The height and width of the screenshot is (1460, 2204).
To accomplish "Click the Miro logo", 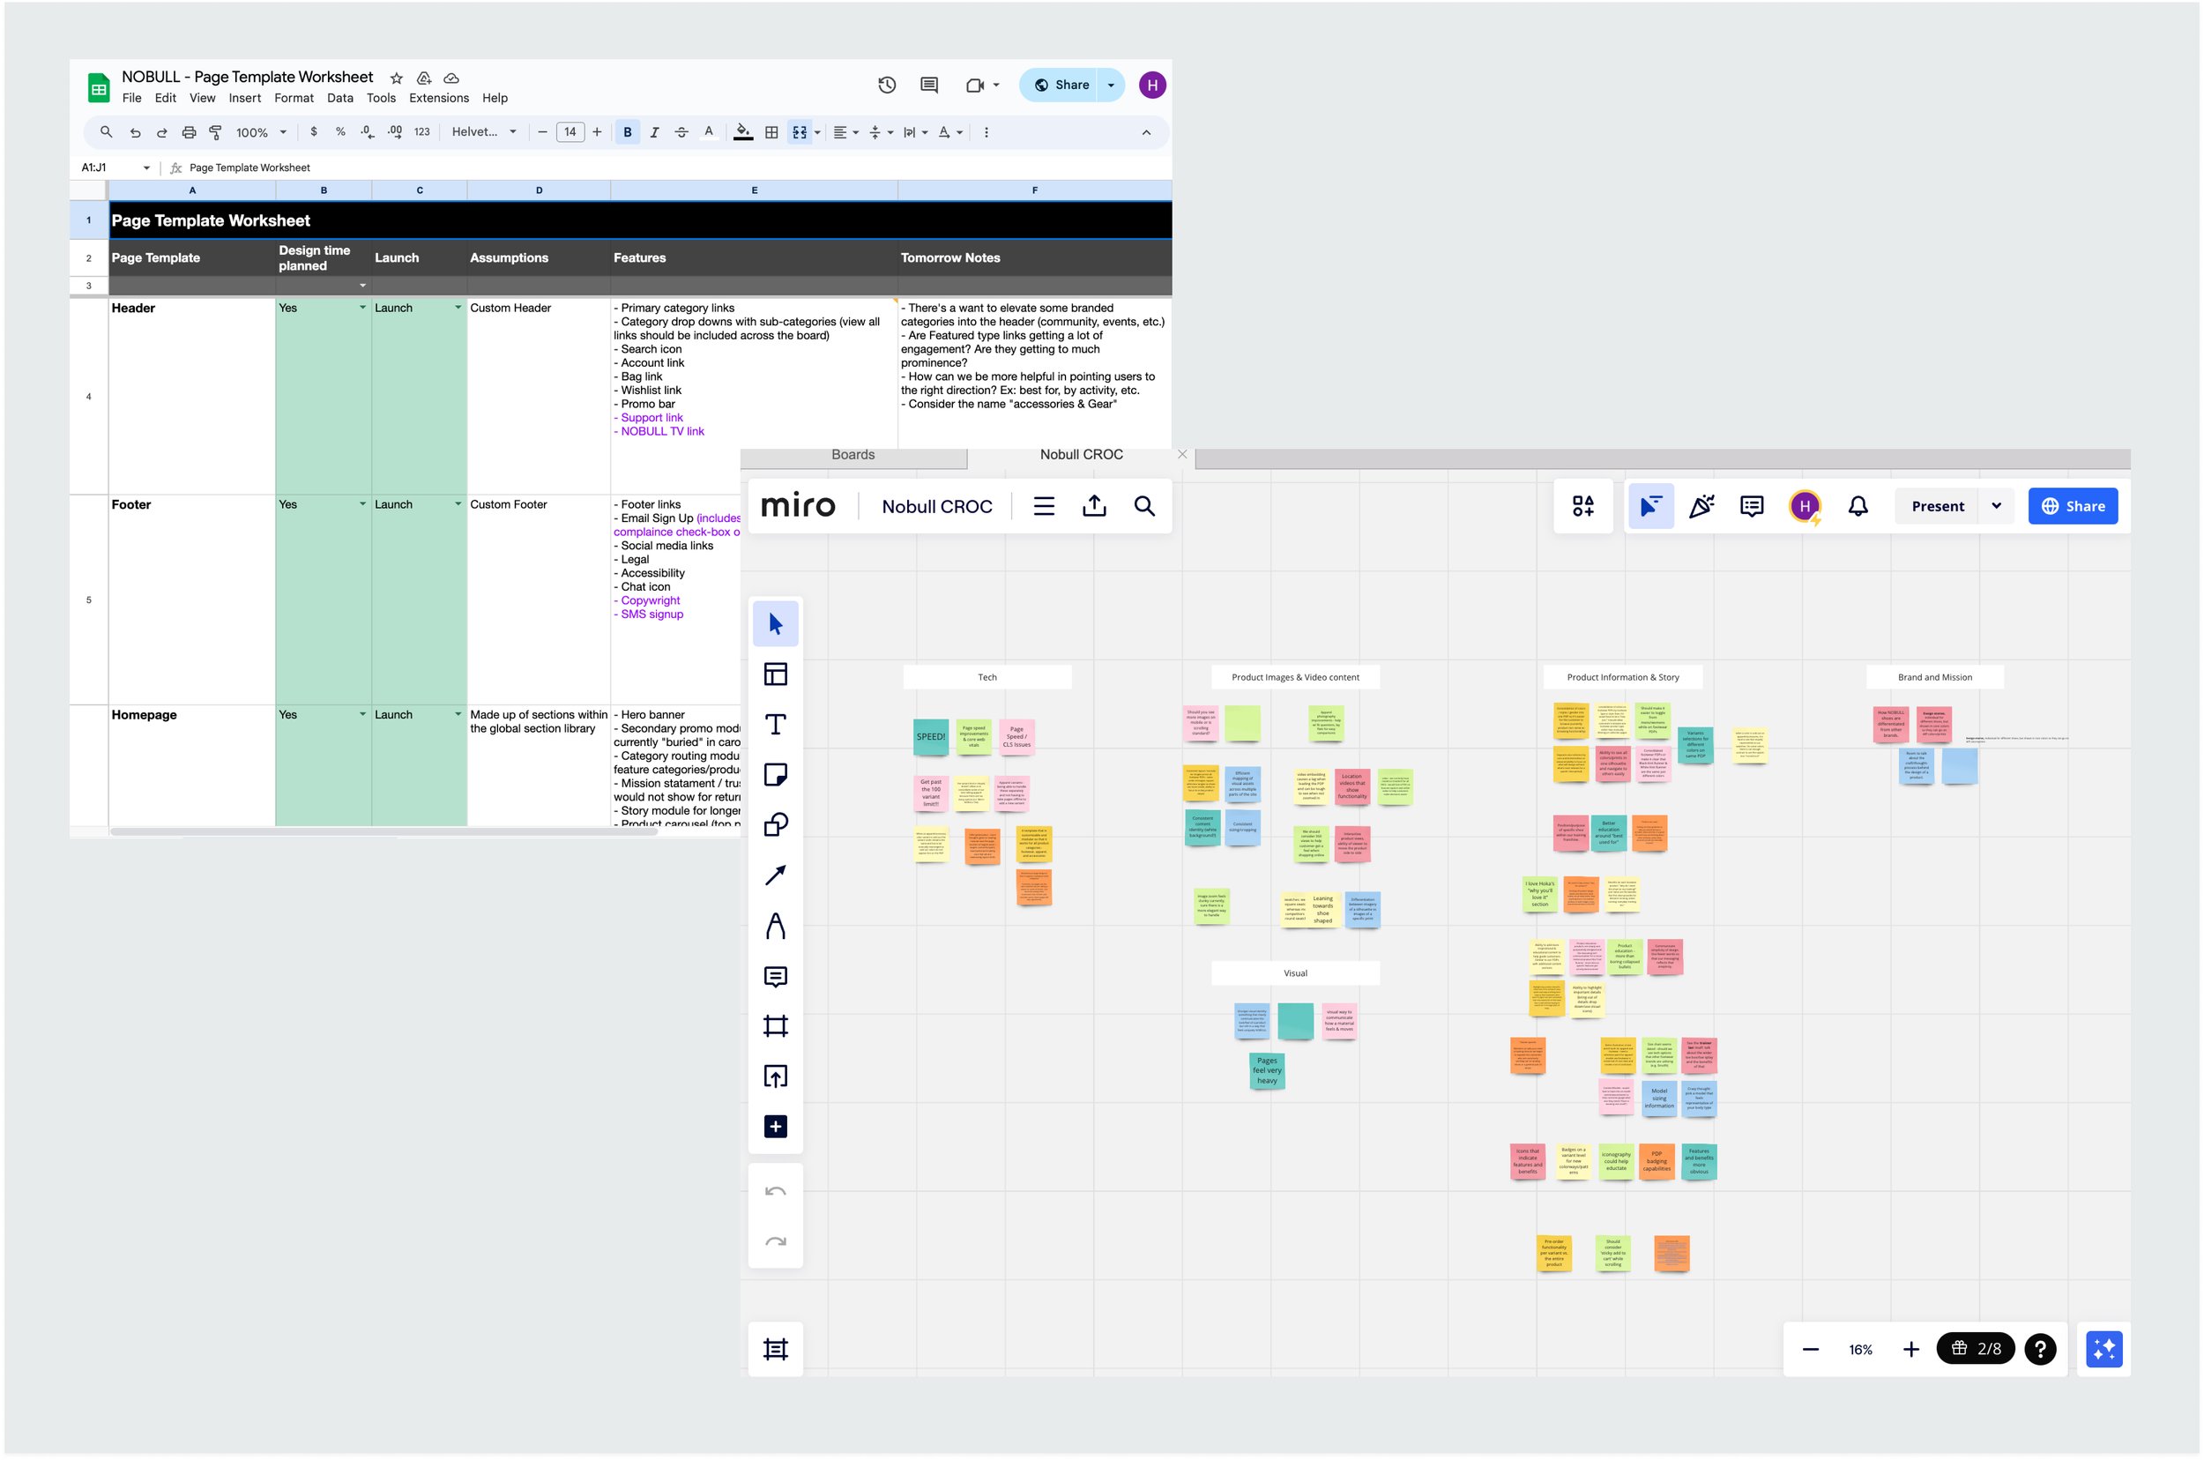I will coord(798,505).
